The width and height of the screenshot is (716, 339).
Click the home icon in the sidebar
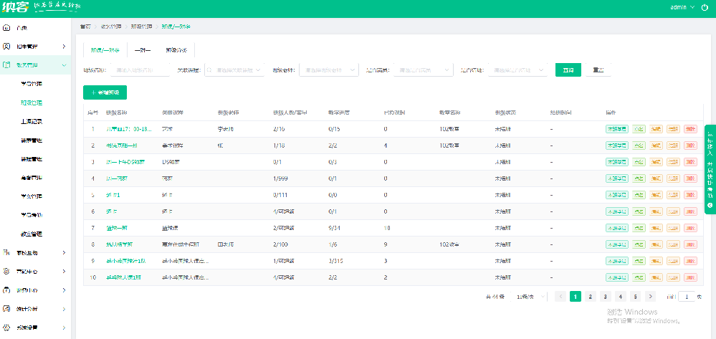[6, 28]
